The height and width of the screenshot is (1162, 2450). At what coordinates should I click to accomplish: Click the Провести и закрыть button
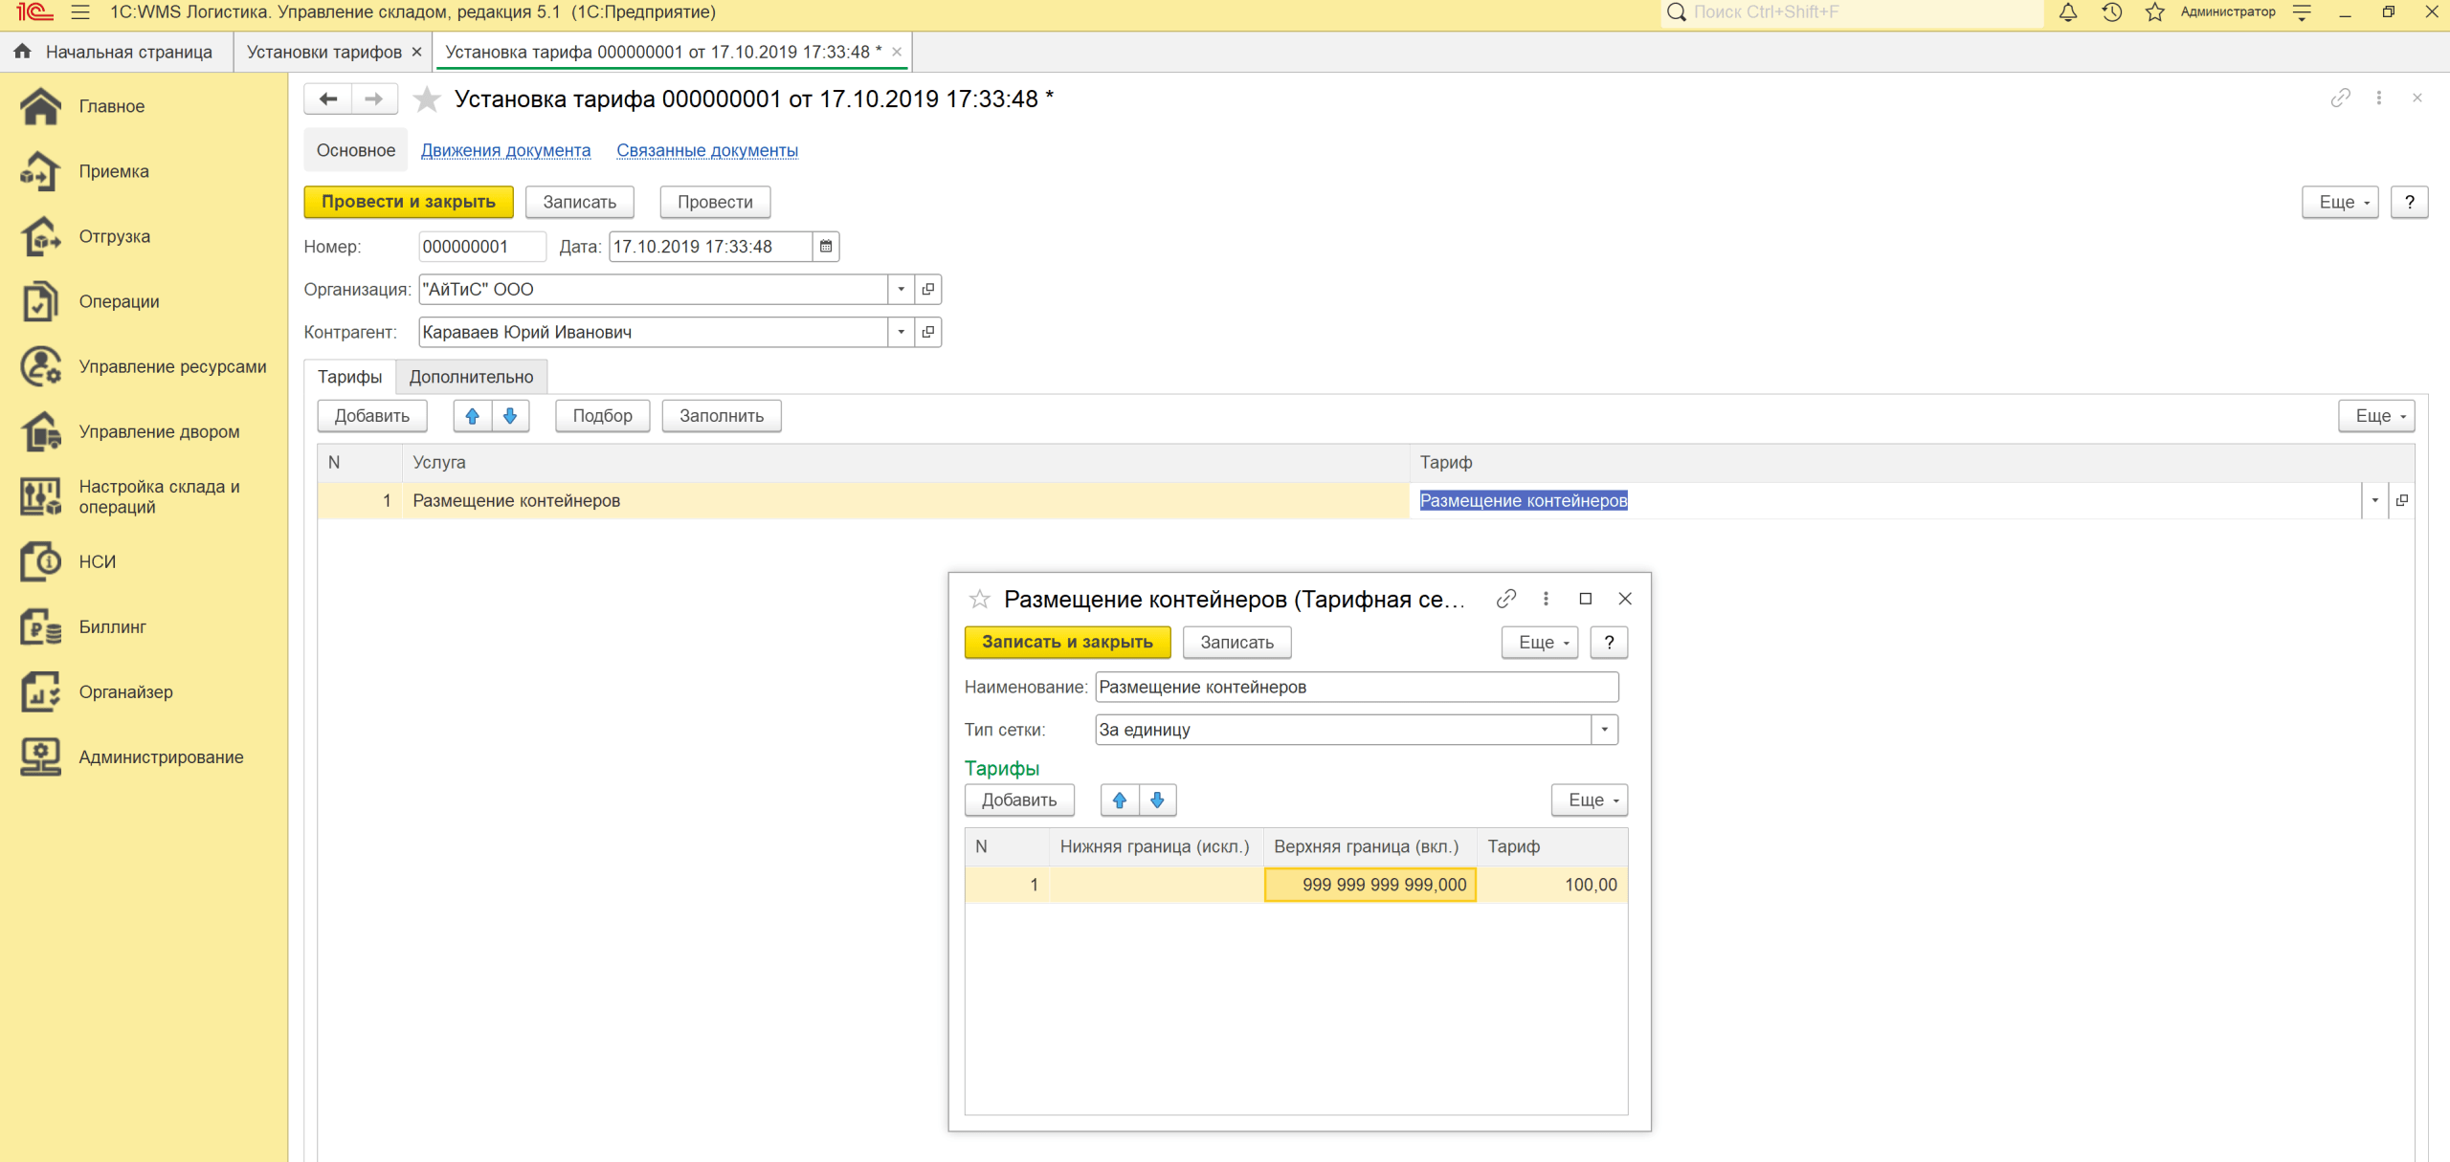(x=409, y=202)
